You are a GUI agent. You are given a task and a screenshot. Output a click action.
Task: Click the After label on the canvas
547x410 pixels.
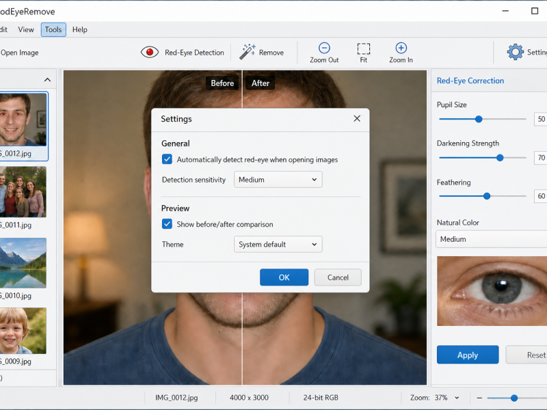point(261,83)
